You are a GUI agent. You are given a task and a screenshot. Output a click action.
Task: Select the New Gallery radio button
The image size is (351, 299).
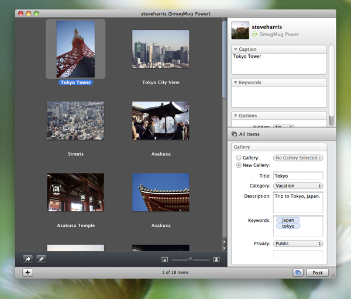click(x=239, y=165)
